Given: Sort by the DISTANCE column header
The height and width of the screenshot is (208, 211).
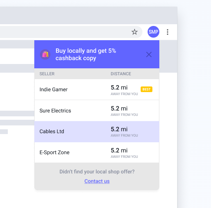Looking at the screenshot, I should [121, 74].
